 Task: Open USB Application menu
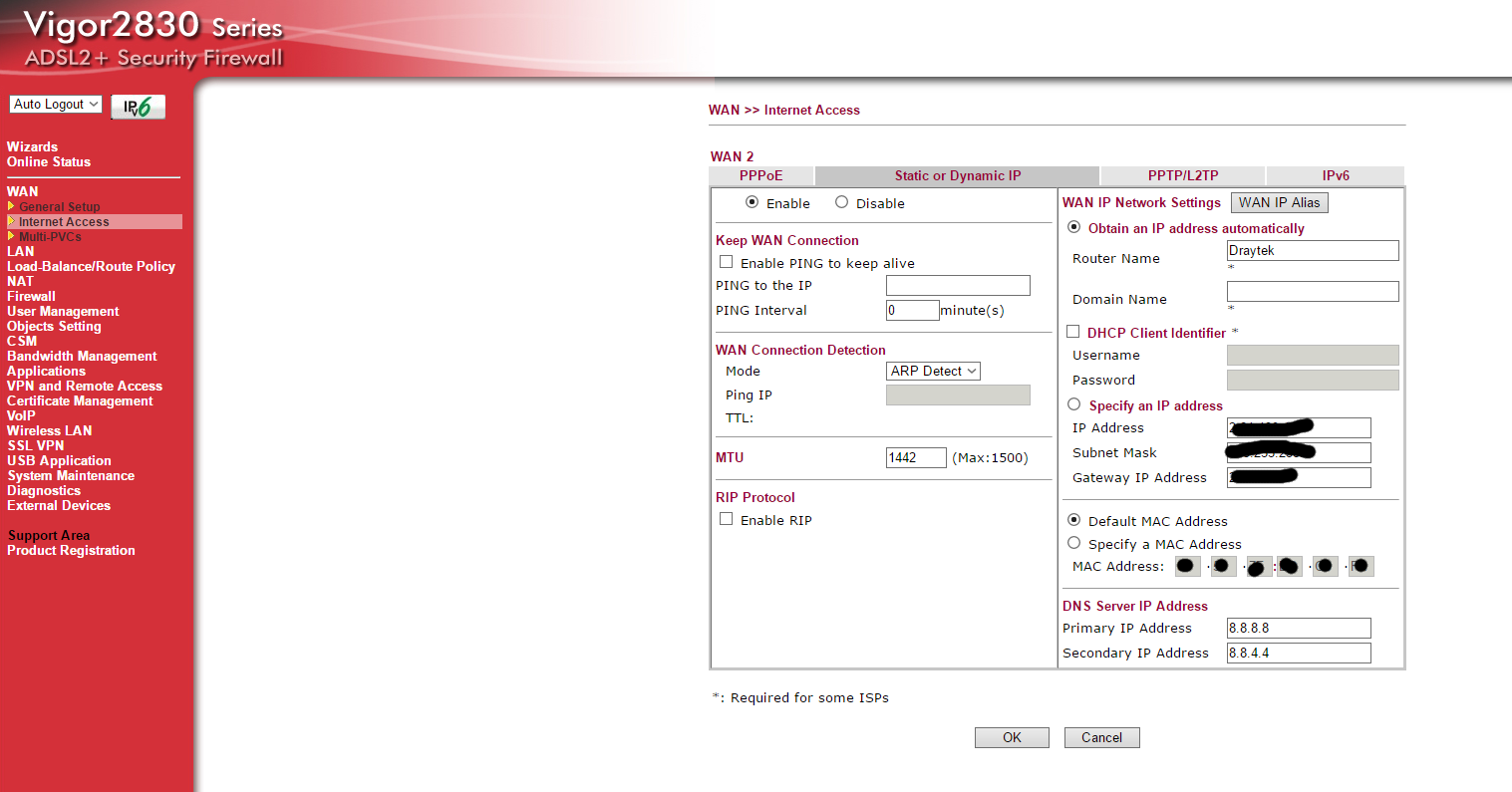tap(59, 460)
